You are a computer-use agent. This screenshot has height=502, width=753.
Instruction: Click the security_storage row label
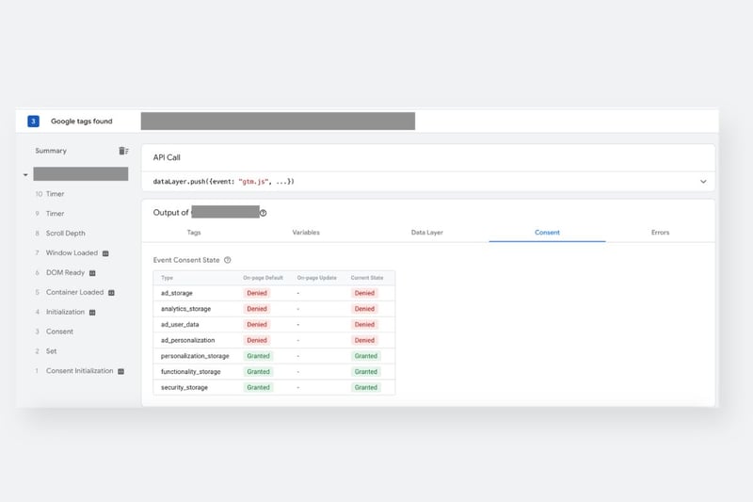[x=184, y=388]
